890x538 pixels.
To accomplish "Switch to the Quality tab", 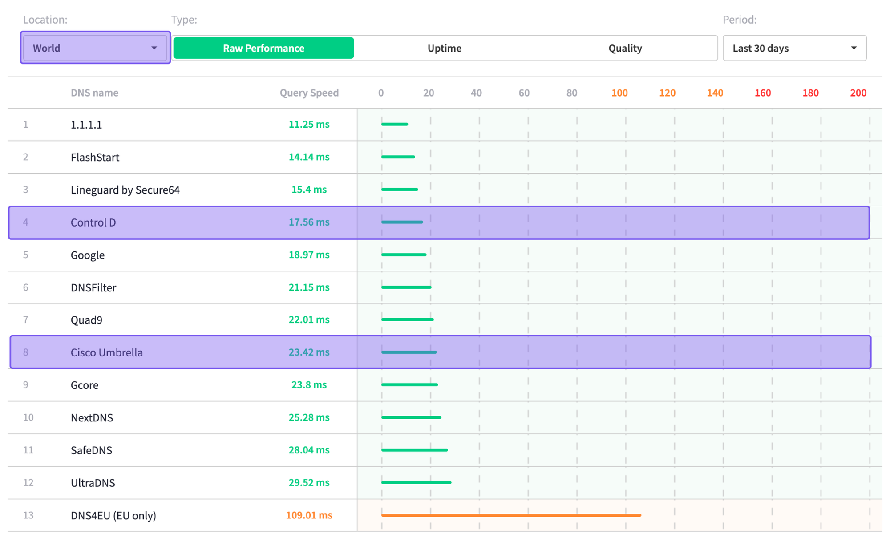I will coord(625,48).
